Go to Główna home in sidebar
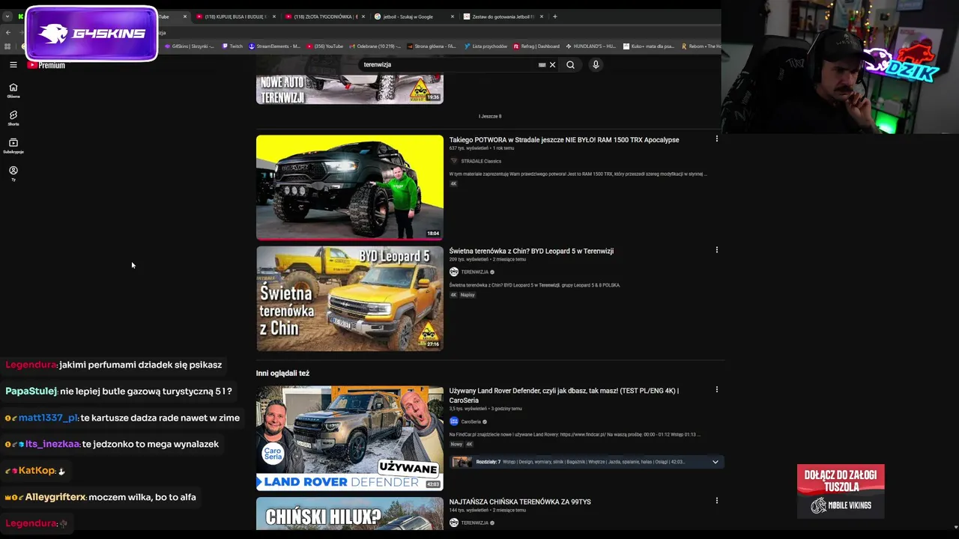This screenshot has height=539, width=959. [x=13, y=91]
